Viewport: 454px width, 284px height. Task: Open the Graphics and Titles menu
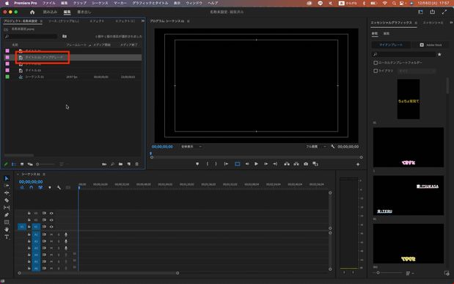click(150, 3)
